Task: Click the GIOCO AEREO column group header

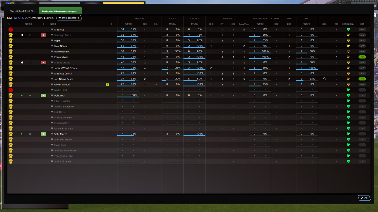Action: click(x=260, y=19)
